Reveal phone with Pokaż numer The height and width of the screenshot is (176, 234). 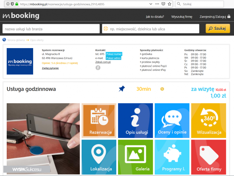[114, 54]
